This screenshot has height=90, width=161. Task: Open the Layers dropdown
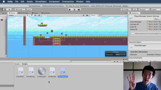point(156,9)
